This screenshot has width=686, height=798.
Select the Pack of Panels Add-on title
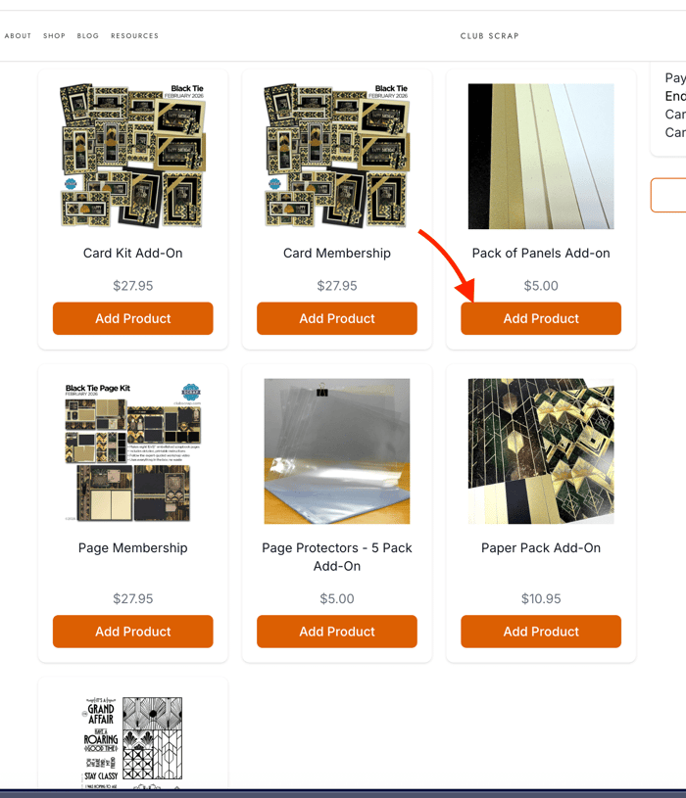541,253
